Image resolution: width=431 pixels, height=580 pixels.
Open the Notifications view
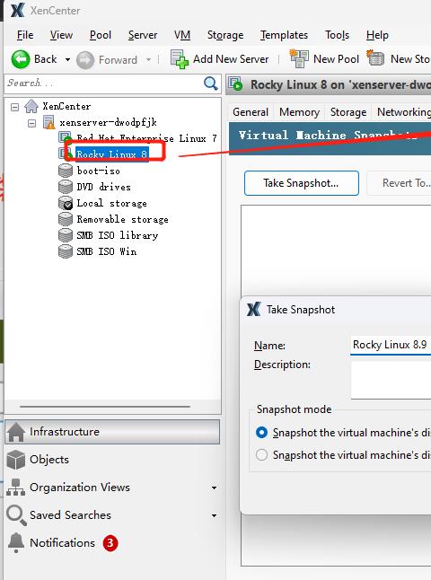(112, 543)
